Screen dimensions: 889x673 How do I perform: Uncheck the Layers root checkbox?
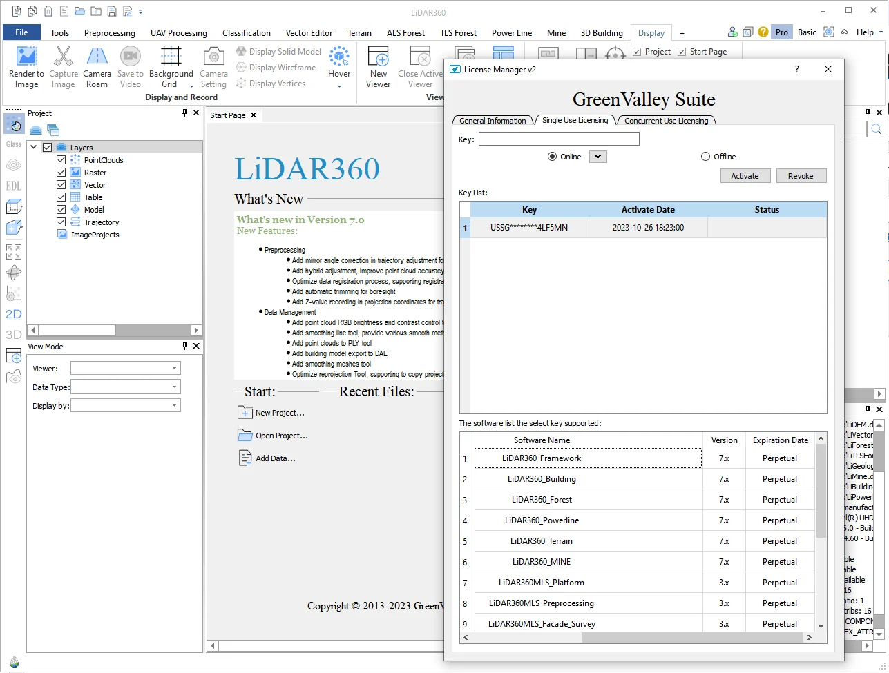pos(47,148)
